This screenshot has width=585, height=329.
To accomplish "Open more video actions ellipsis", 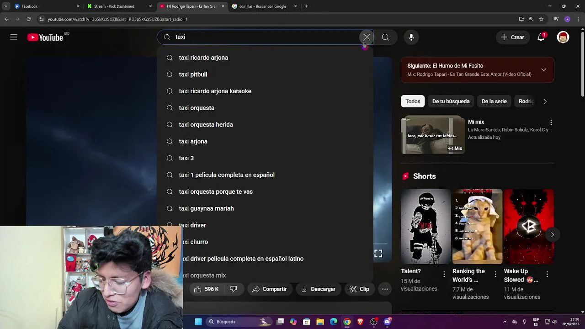I will click(385, 289).
